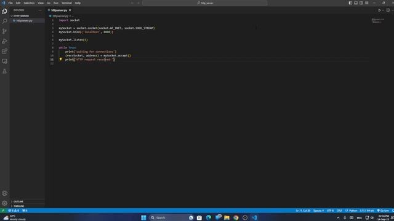This screenshot has height=221, width=394.
Task: Open Run and Debug view
Action: click(x=4, y=41)
